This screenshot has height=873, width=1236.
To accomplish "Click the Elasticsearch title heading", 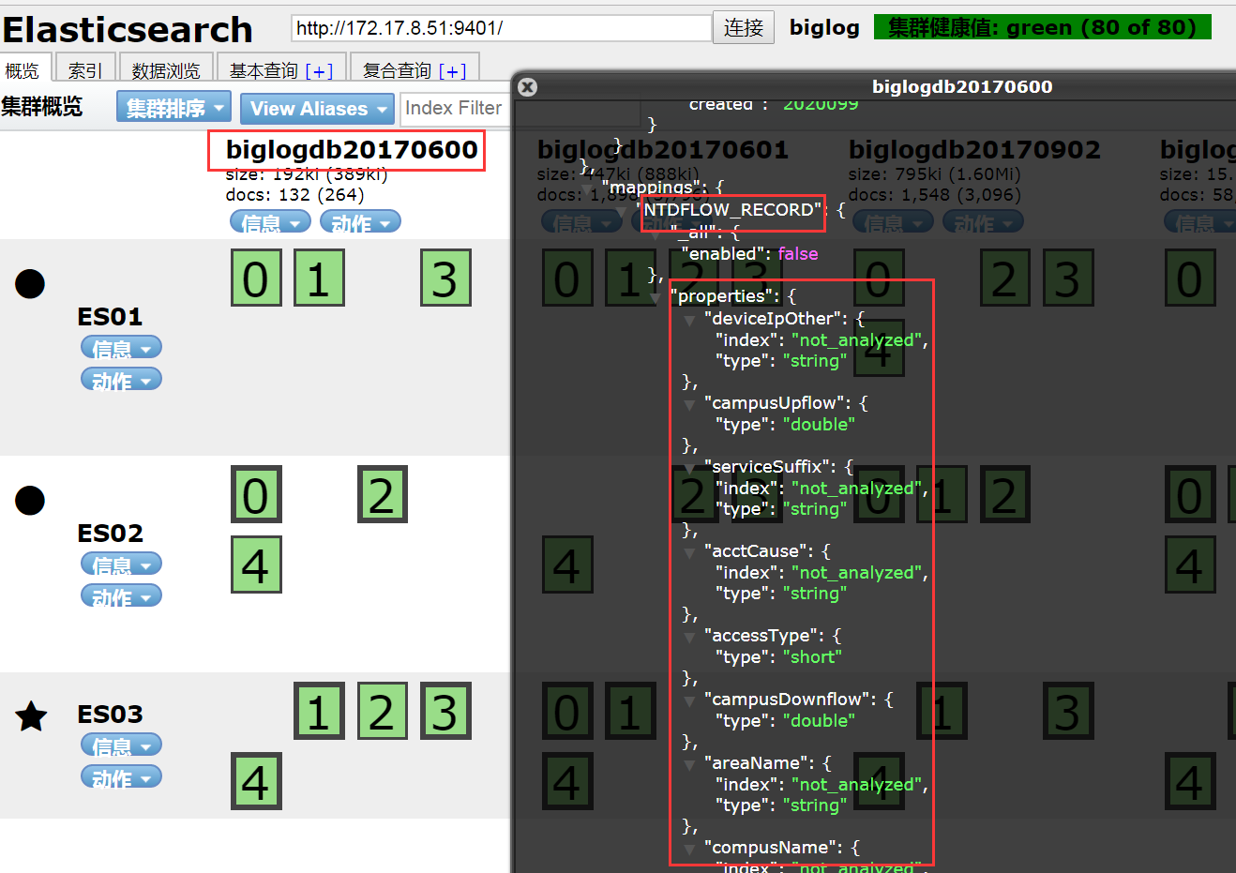I will [128, 29].
